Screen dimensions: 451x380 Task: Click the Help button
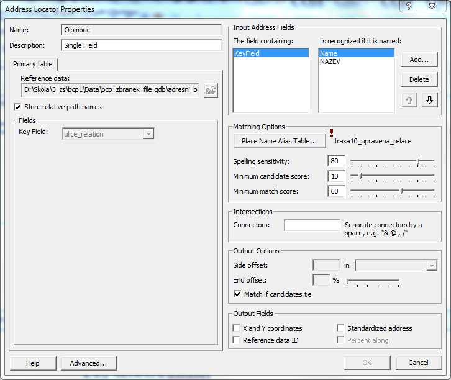pyautogui.click(x=33, y=363)
